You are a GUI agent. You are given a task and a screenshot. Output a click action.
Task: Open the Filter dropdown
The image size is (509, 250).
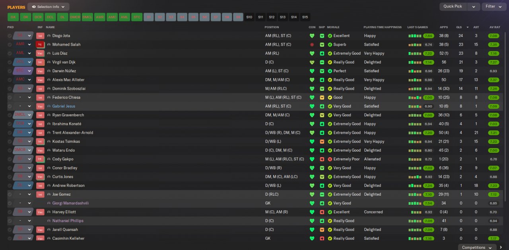493,6
